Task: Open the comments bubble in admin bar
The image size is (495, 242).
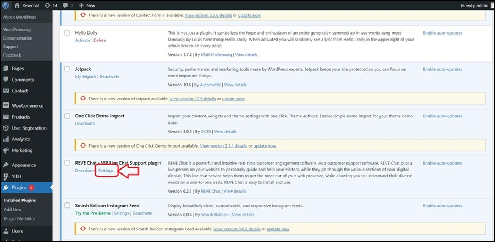Action: tap(68, 5)
